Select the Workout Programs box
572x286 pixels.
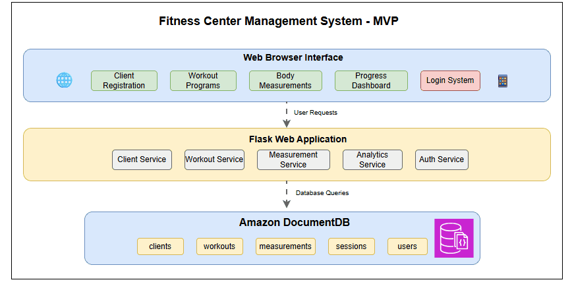point(203,80)
